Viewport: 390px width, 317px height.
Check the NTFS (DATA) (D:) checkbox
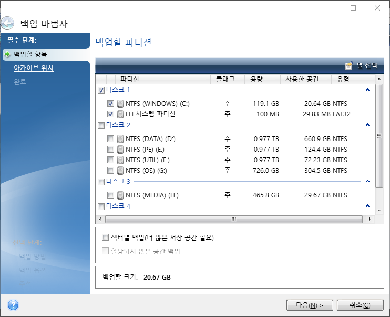[x=110, y=138]
